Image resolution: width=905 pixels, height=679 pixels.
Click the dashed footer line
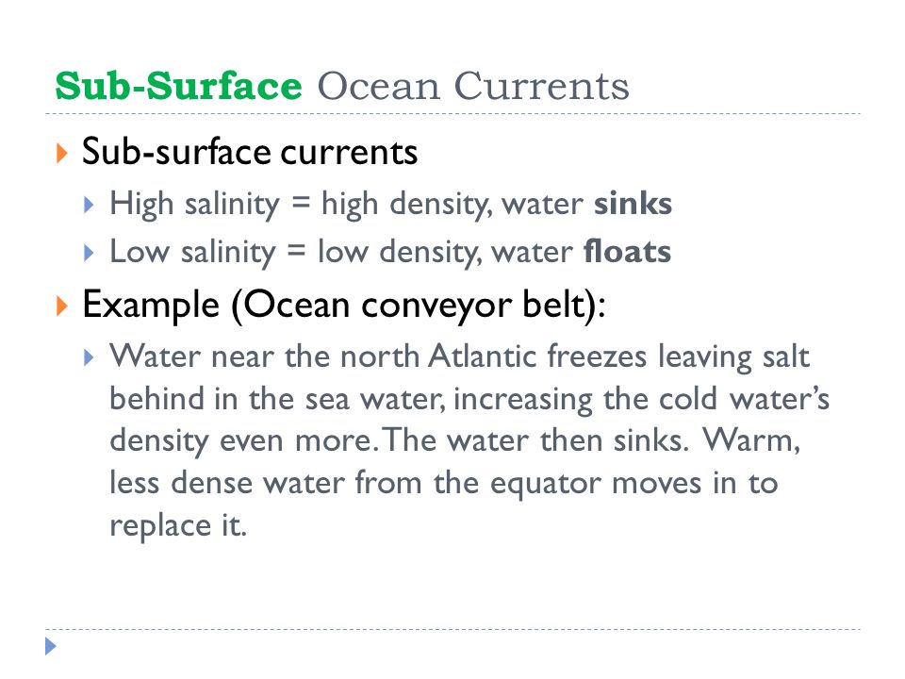(452, 629)
